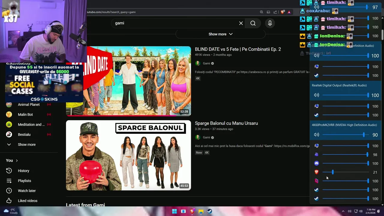Click the Playlists icon in sidebar

[9, 181]
